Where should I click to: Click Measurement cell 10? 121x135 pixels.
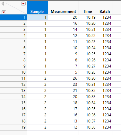pos(63,48)
